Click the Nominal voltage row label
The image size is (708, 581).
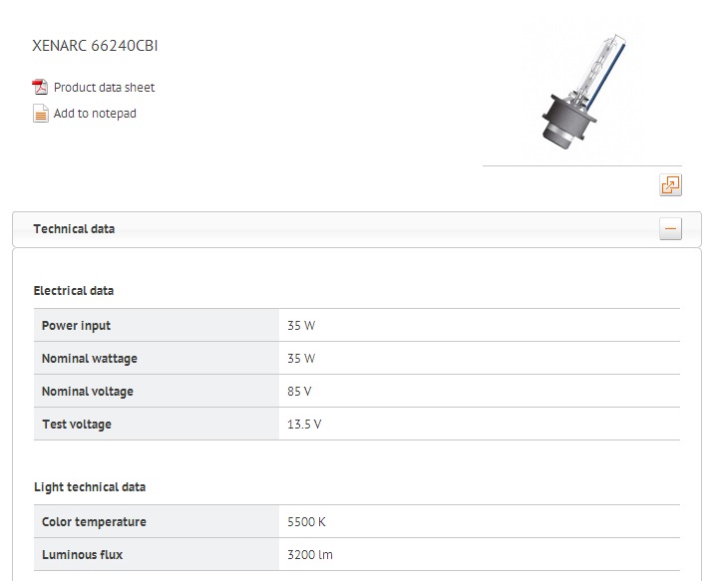point(88,391)
